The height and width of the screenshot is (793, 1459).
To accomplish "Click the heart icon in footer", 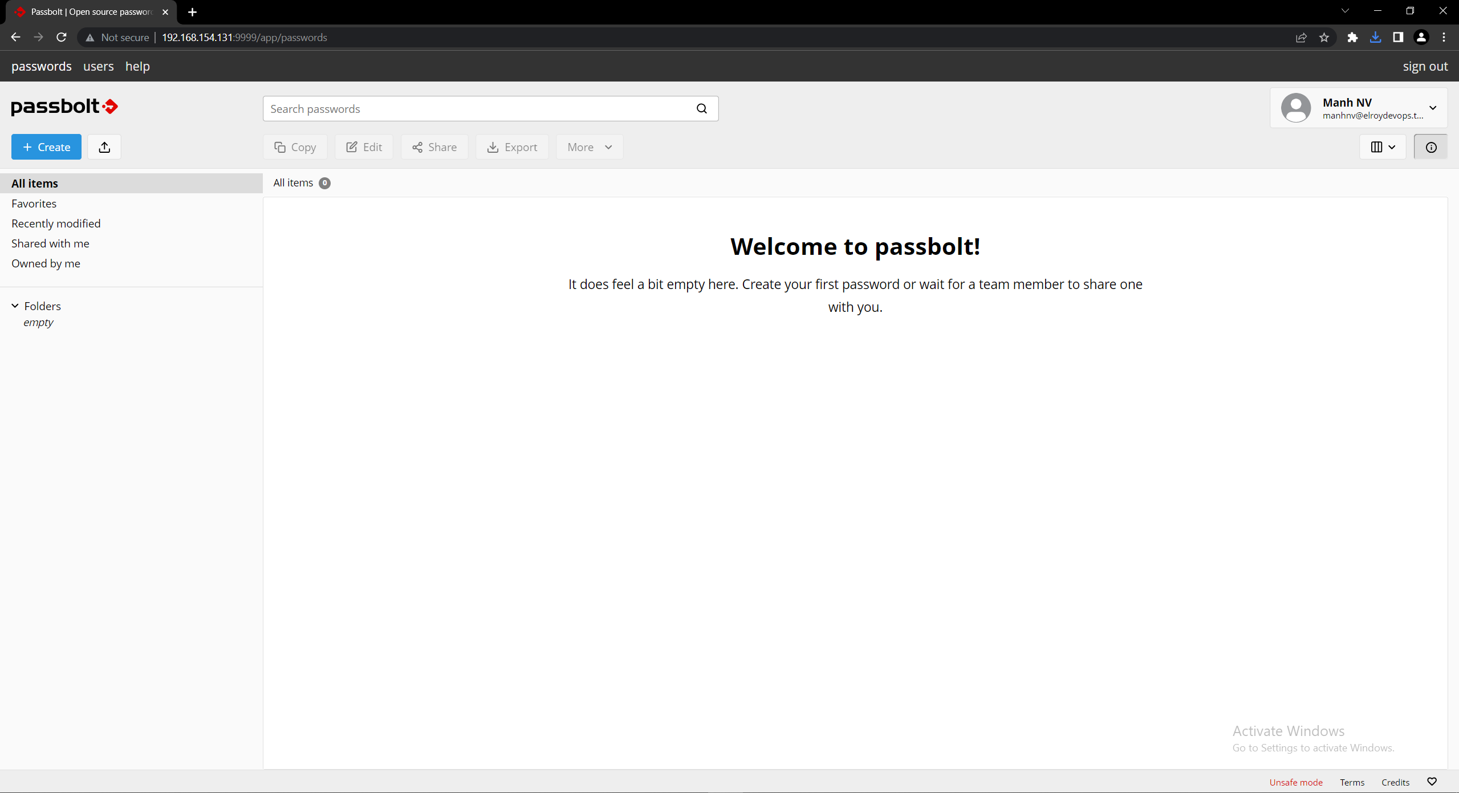I will (1432, 782).
